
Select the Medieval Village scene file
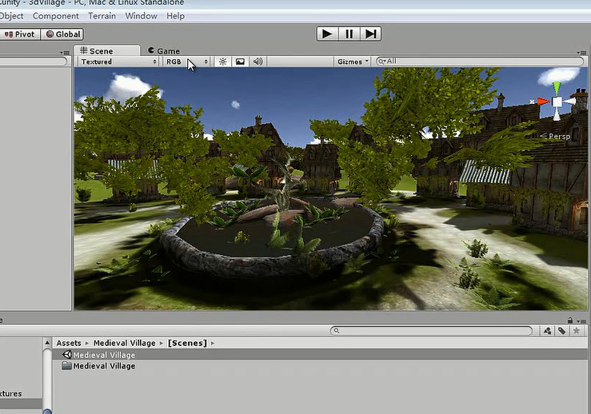(x=320, y=355)
